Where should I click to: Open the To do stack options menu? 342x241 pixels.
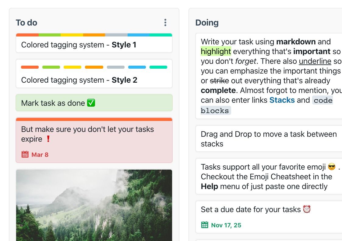tap(165, 23)
